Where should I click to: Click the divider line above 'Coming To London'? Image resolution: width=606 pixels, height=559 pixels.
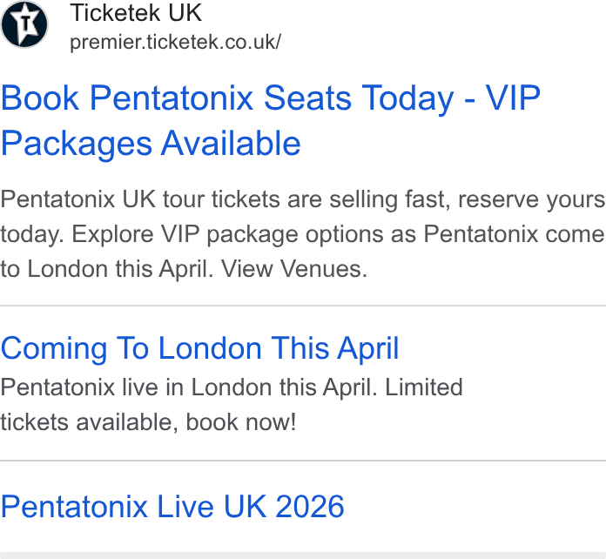point(303,306)
